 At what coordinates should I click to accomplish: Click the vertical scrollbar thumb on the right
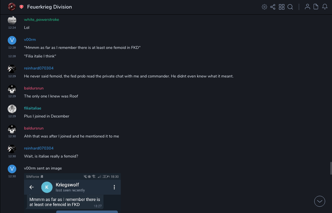pyautogui.click(x=331, y=168)
